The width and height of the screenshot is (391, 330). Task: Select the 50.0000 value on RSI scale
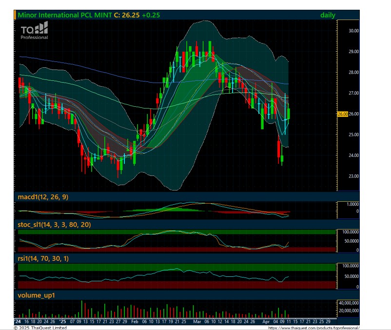(352, 276)
